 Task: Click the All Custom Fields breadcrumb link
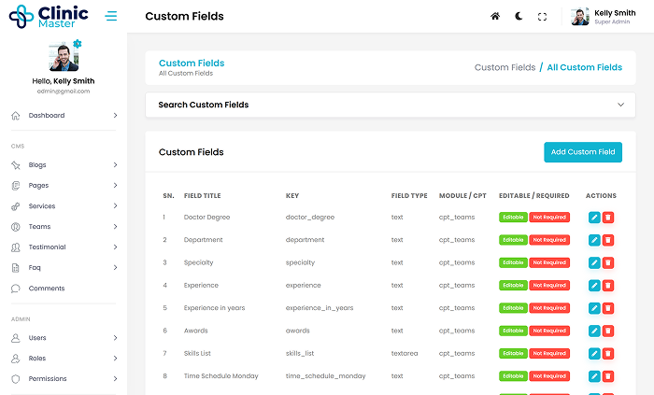point(584,67)
